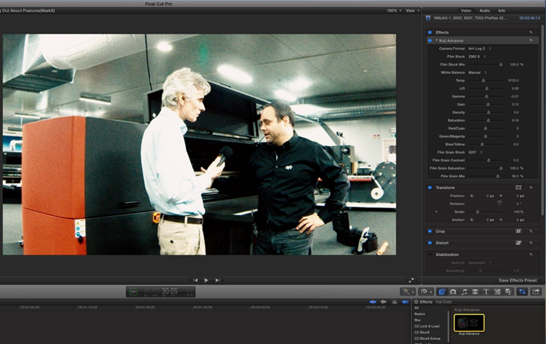Select the C2 Lock & Load category
The height and width of the screenshot is (344, 546).
427,326
